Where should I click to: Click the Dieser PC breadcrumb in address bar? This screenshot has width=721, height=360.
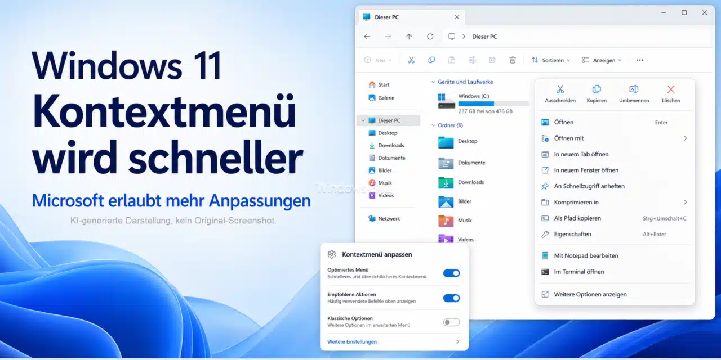(x=484, y=37)
